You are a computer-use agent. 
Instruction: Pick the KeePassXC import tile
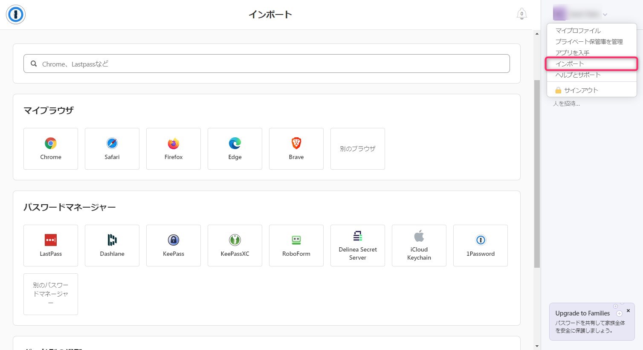[x=235, y=246]
